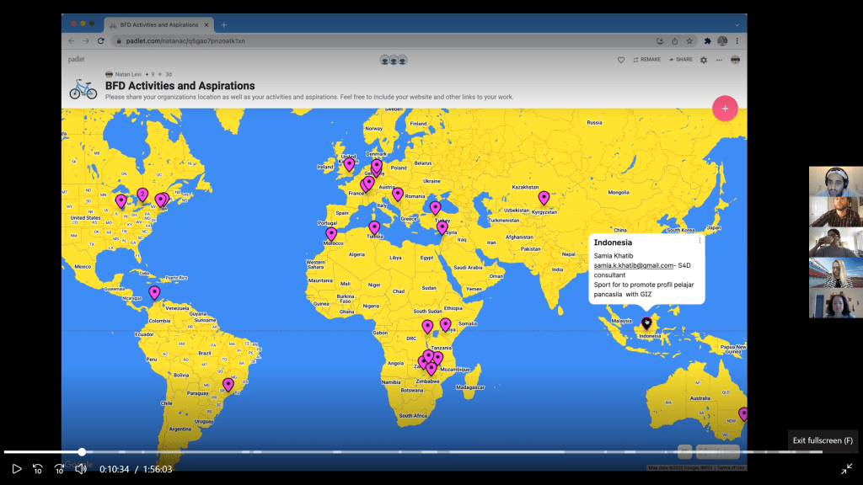This screenshot has width=863, height=485.
Task: Exit fullscreen mode
Action: point(846,469)
